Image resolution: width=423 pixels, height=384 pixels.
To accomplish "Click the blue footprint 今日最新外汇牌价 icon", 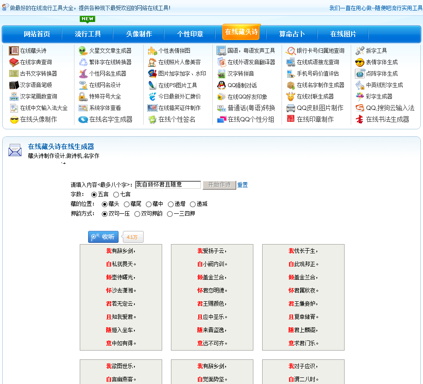I will [152, 96].
